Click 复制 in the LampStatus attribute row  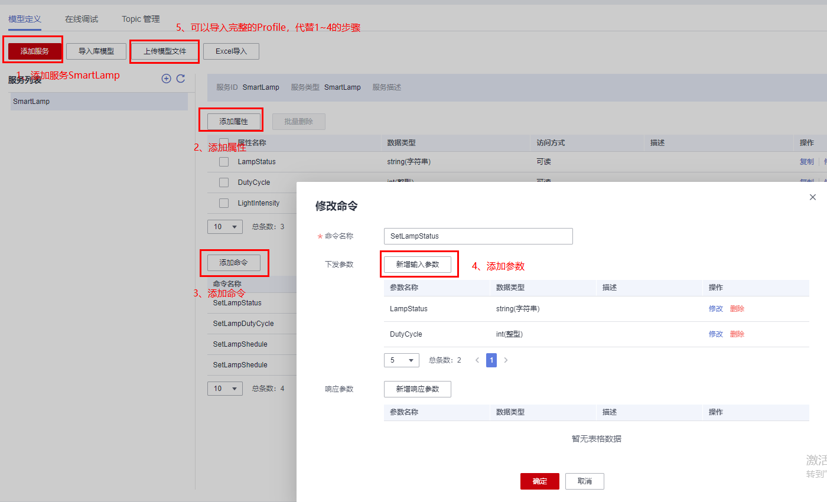point(806,162)
